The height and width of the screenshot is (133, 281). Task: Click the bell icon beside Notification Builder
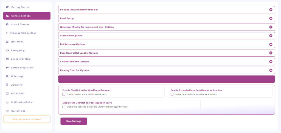tap(7, 102)
